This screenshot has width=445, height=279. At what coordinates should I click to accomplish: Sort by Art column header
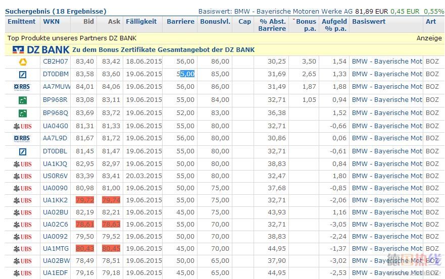[431, 22]
